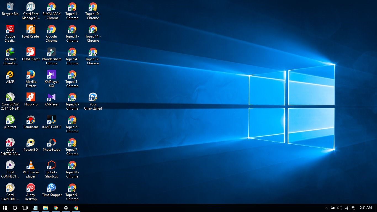The width and height of the screenshot is (377, 212).
Task: Select the Toped 8 - Chrome shortcut
Action: click(x=72, y=169)
